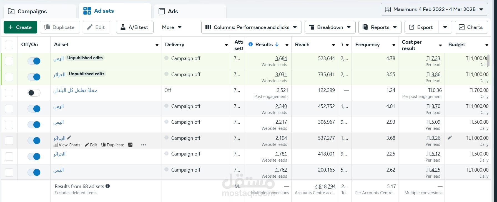Click the info icon beside 'Results from 68 ad sets'
The image size is (497, 202).
(x=108, y=186)
